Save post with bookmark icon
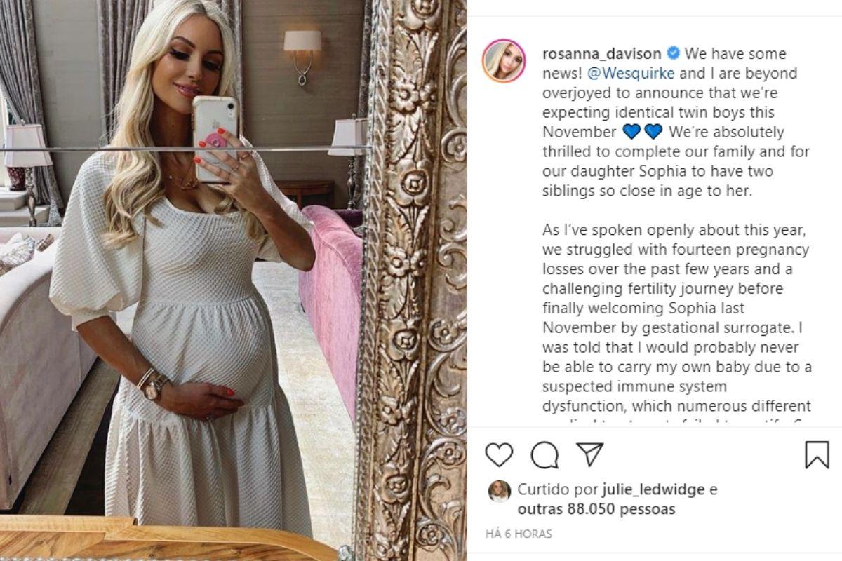 point(817,454)
